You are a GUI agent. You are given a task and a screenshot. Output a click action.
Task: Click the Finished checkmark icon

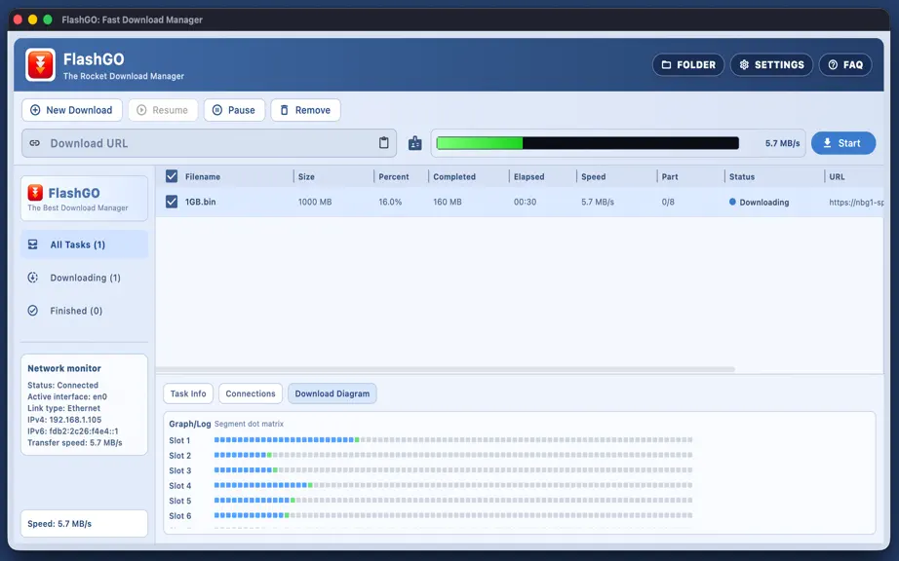coord(33,311)
